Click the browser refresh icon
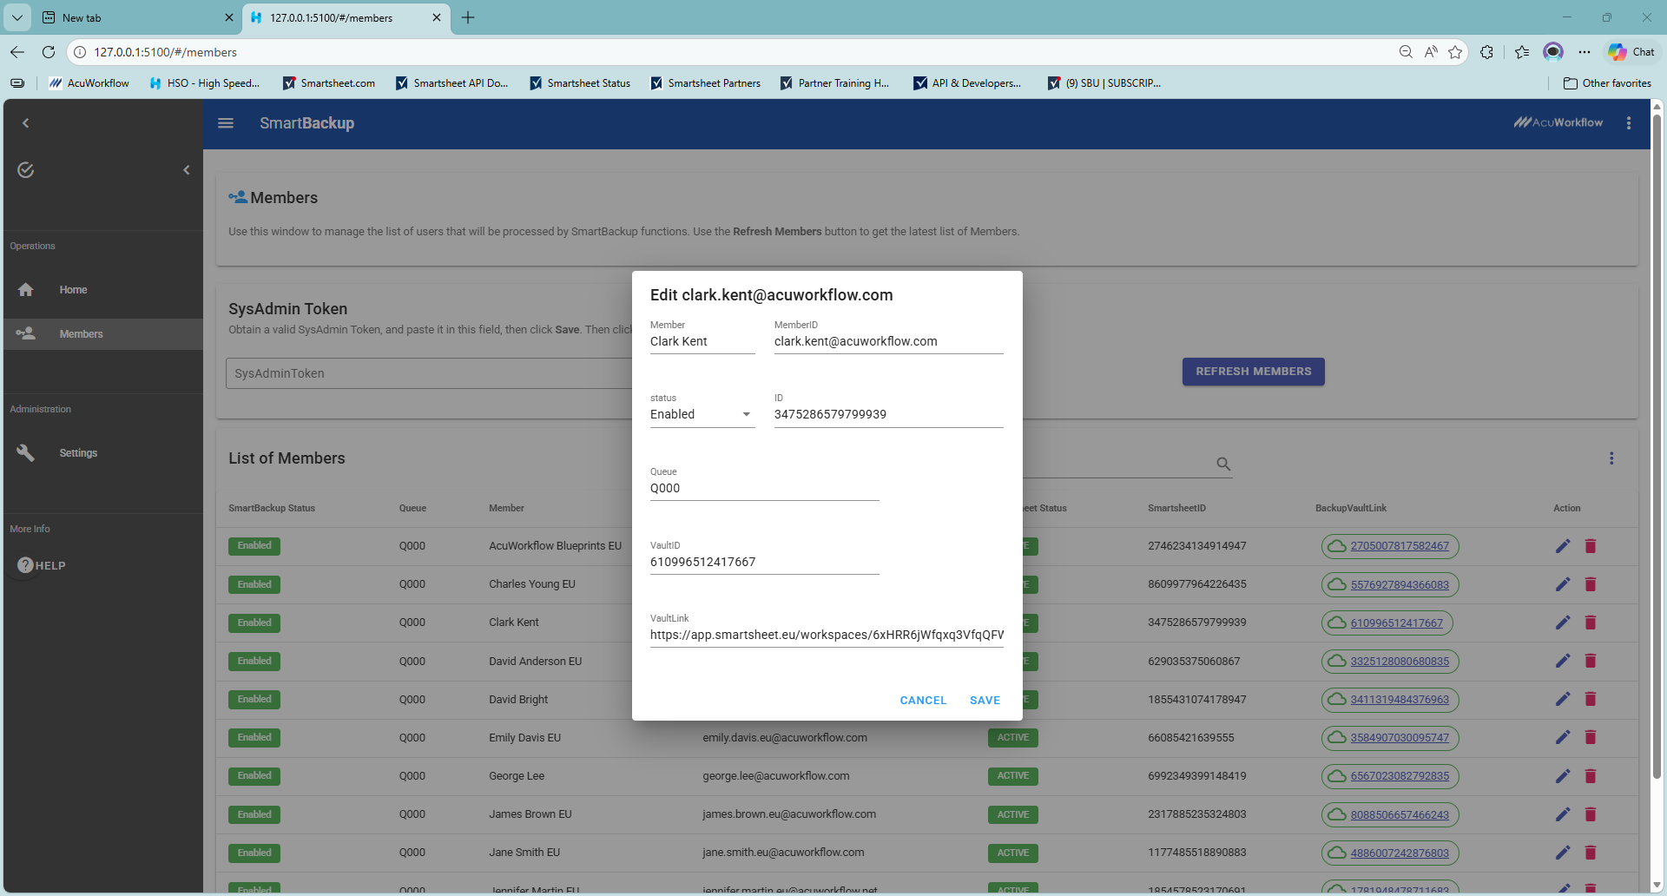1667x896 pixels. pyautogui.click(x=49, y=52)
